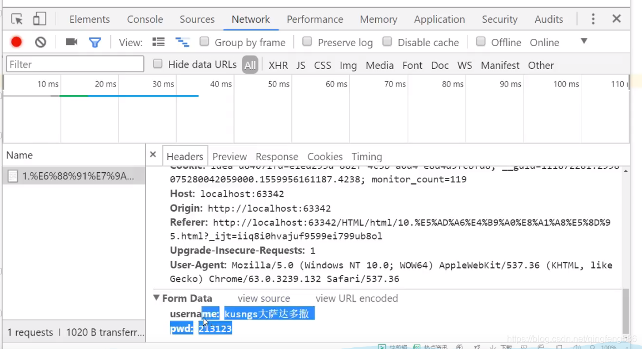Filter requests by Img
This screenshot has height=349, width=642.
tap(348, 65)
